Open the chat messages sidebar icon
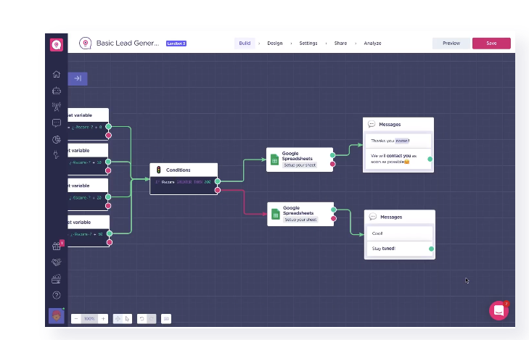This screenshot has width=529, height=340. [57, 123]
